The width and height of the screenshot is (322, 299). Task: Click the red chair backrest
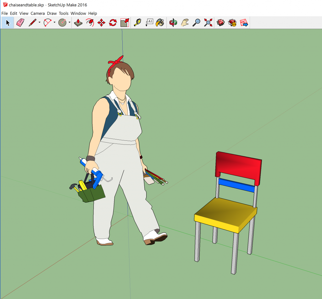coord(238,167)
